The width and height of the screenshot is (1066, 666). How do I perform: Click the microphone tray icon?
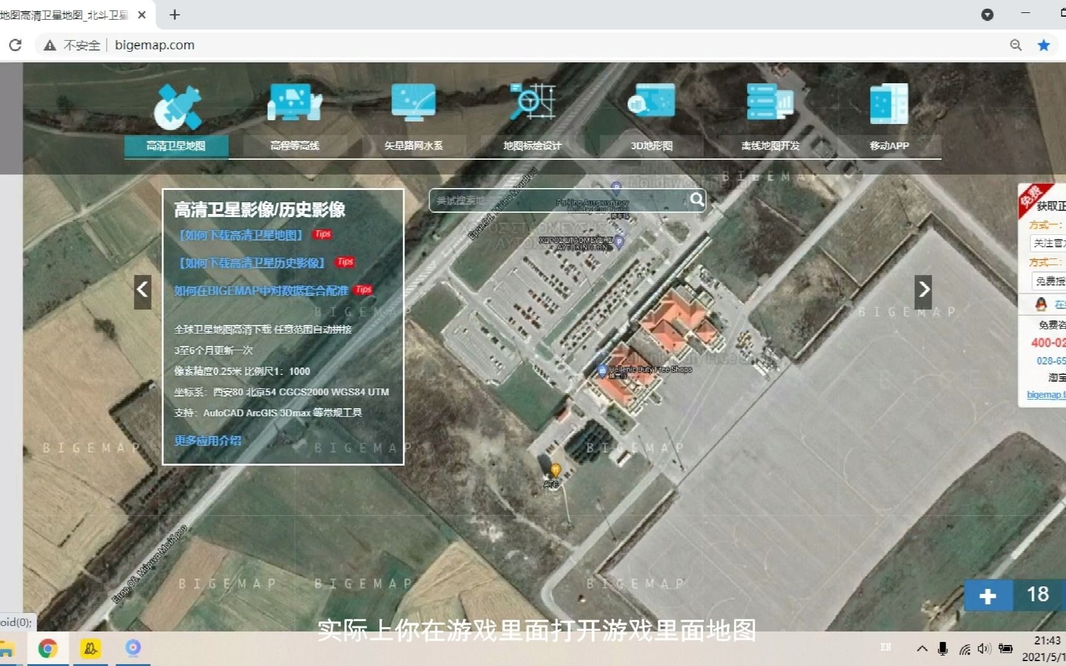point(943,649)
